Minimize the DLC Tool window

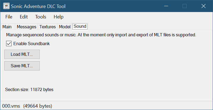(166, 6)
